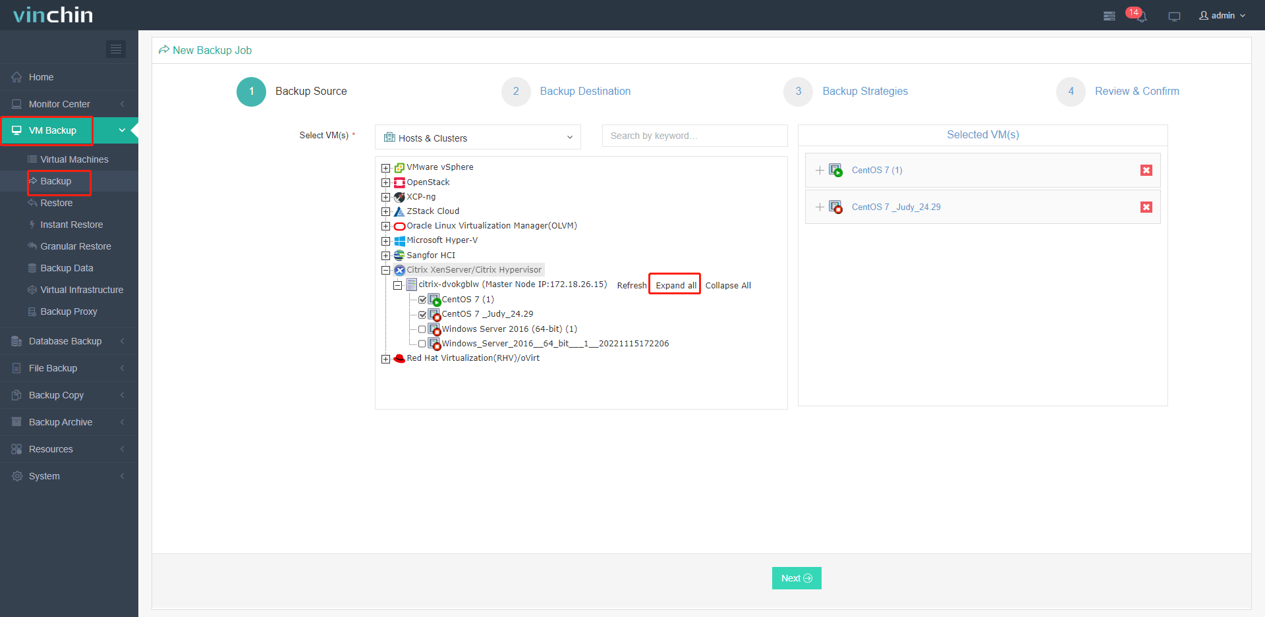Click the Sangfor HCI icon in the tree
1265x617 pixels.
tap(399, 255)
